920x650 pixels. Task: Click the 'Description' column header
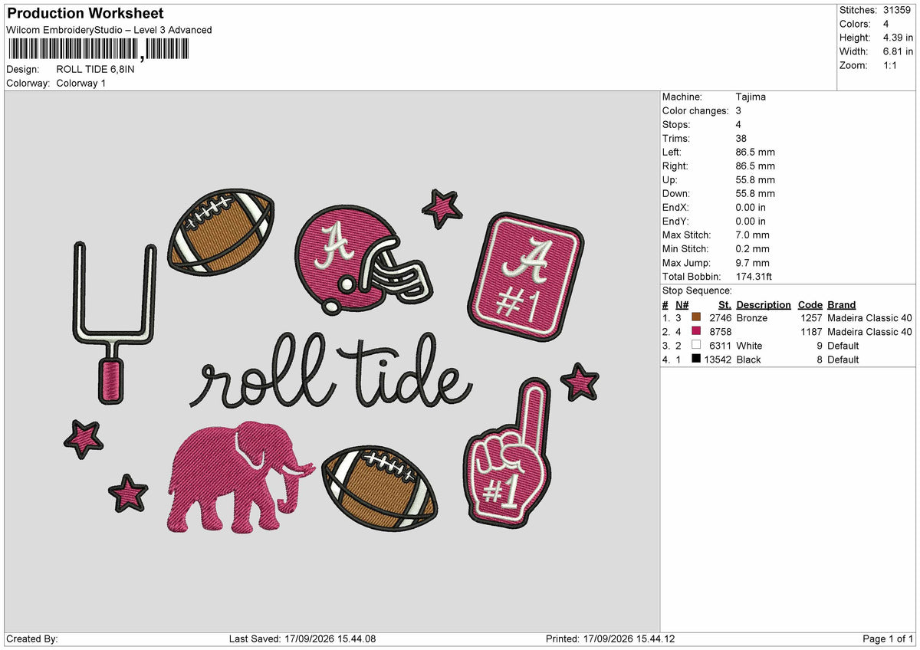point(764,304)
